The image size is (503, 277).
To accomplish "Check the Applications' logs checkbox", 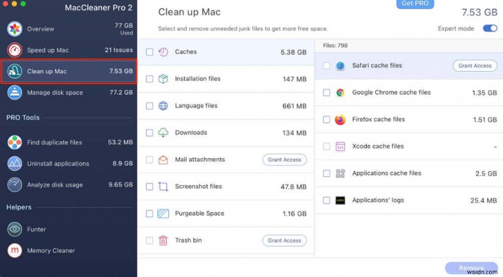I will [x=326, y=201].
